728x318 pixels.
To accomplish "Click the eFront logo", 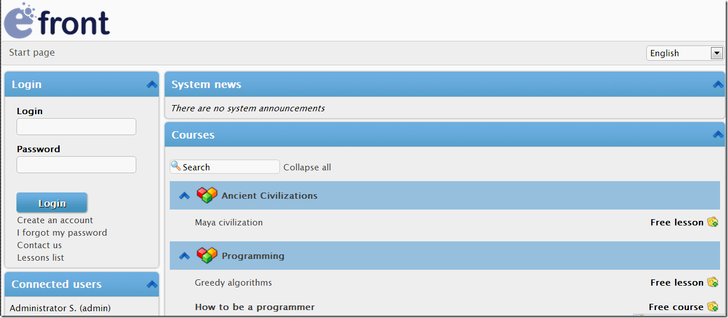I will coord(57,21).
